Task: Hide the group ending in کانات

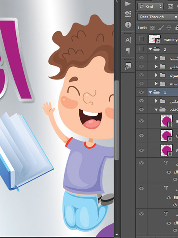Action: tap(141, 109)
